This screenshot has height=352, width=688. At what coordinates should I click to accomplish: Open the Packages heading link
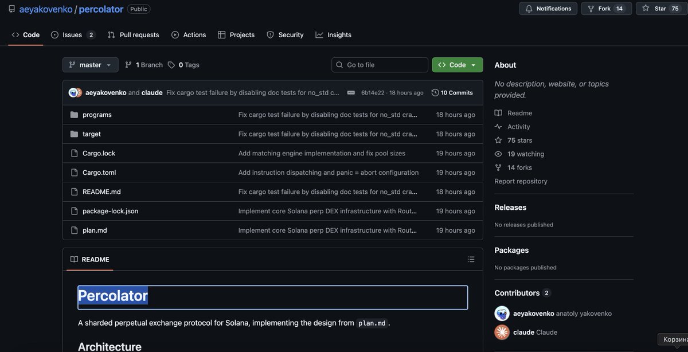click(511, 251)
